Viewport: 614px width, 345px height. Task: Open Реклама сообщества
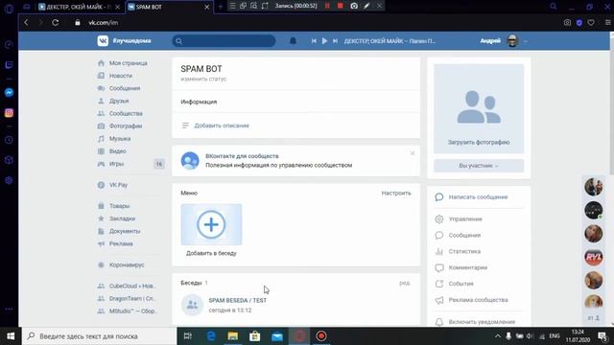[x=478, y=300]
